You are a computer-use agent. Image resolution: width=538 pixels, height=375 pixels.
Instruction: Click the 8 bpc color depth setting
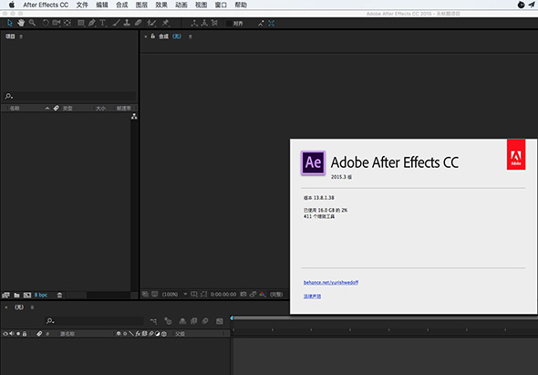(x=41, y=295)
